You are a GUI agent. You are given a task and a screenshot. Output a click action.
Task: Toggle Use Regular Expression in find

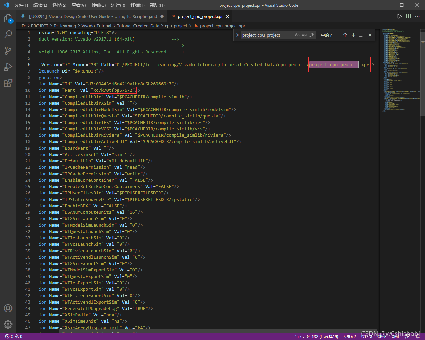tap(312, 35)
